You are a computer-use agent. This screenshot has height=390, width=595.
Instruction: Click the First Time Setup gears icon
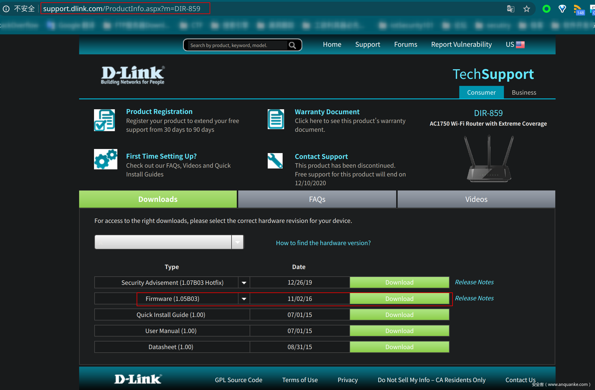point(105,159)
